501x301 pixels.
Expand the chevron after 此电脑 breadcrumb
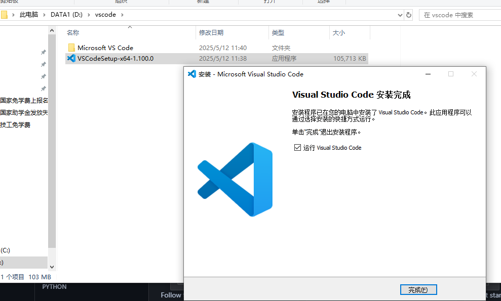44,15
